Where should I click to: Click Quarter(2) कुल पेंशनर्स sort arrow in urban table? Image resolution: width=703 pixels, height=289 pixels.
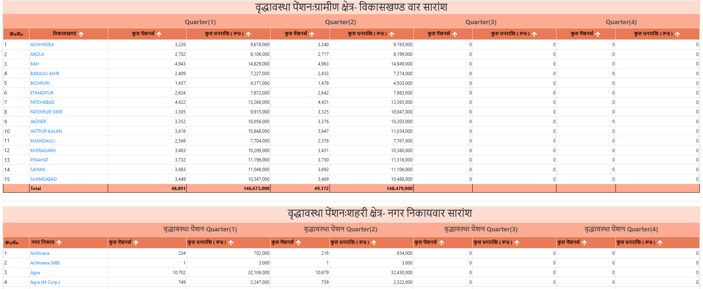click(299, 243)
